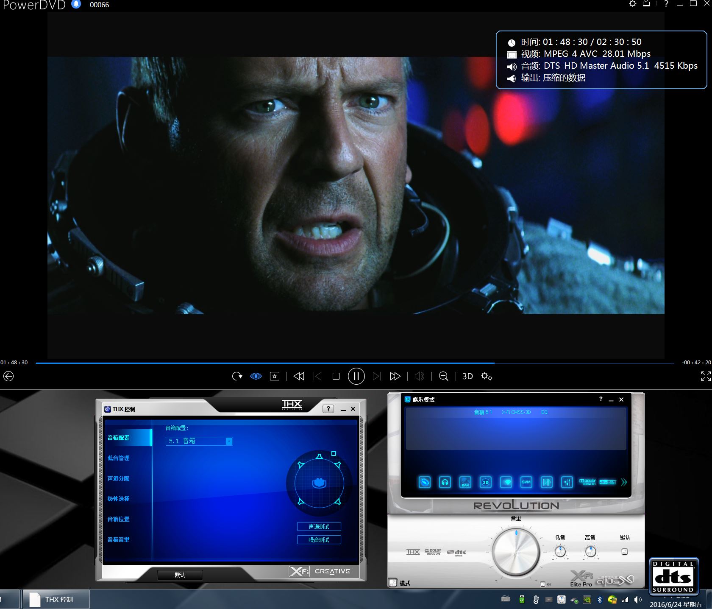Adjust the 音量 volume knob
This screenshot has width=712, height=609.
coord(516,553)
